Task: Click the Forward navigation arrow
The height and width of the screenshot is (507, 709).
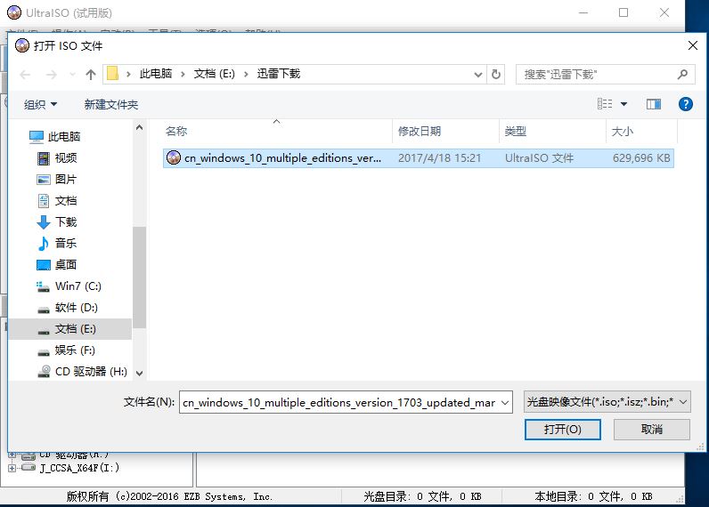Action: click(51, 75)
